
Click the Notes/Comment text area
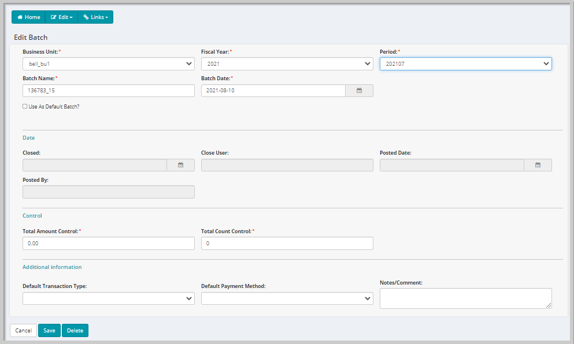[465, 298]
